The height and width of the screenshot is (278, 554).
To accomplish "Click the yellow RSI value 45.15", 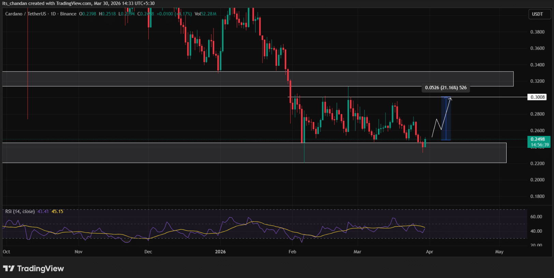I will click(x=57, y=212).
